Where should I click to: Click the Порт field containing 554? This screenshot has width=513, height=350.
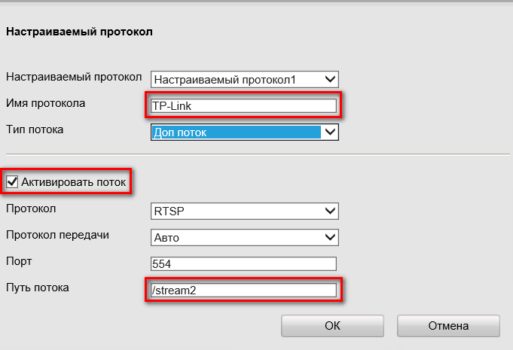click(243, 264)
